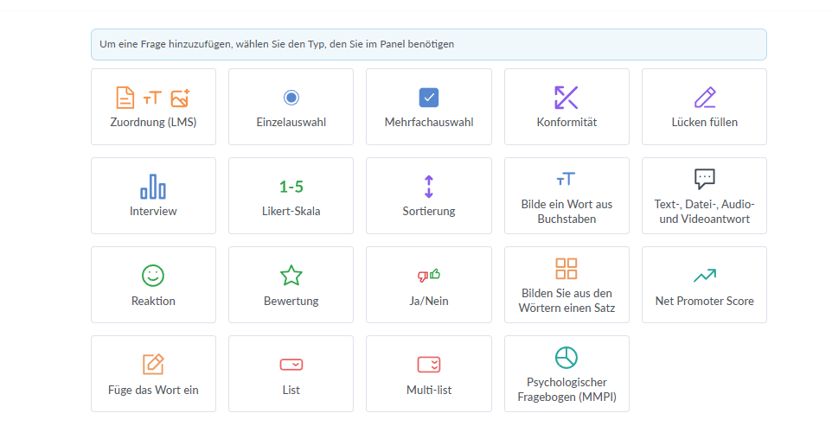Select the Net Promoter Score trend icon

coord(705,276)
